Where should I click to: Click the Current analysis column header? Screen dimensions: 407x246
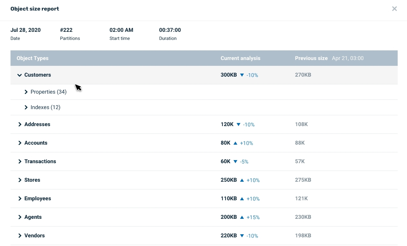pos(240,58)
